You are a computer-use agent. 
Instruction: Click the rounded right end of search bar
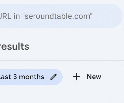(117, 16)
